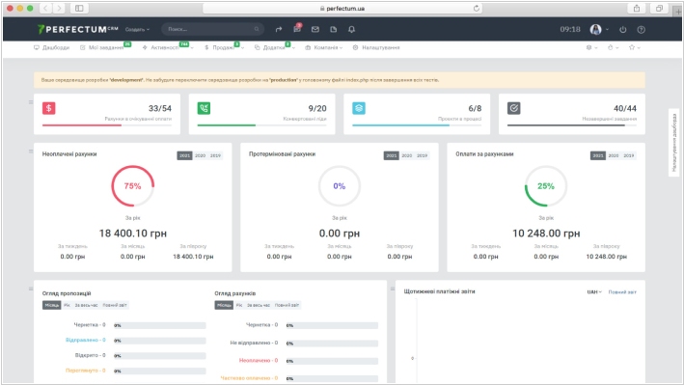Open the help question mark icon
The image size is (684, 385).
click(641, 29)
